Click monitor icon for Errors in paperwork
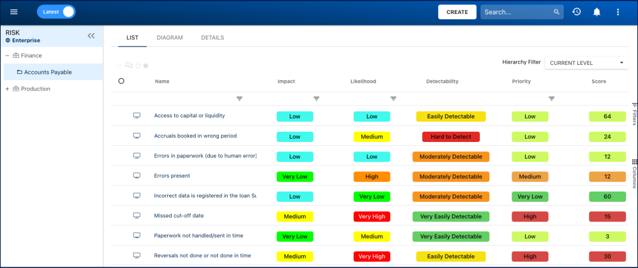Image resolution: width=638 pixels, height=268 pixels. 137,155
